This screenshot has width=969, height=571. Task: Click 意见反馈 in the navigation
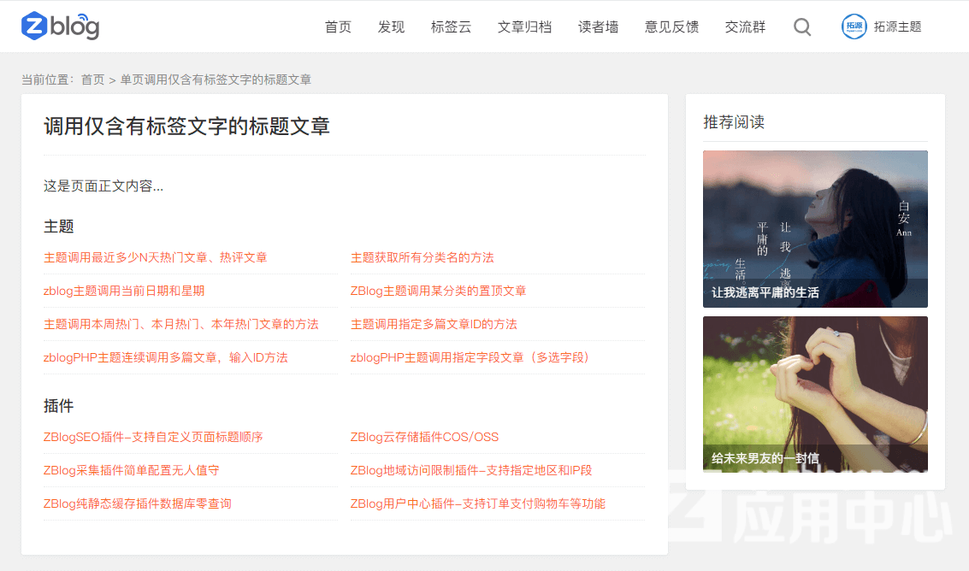pos(671,27)
